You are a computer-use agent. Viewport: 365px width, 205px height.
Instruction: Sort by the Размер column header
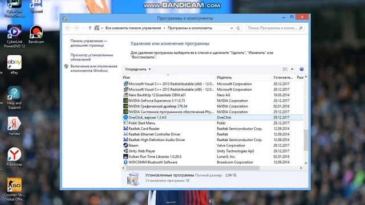coord(300,77)
